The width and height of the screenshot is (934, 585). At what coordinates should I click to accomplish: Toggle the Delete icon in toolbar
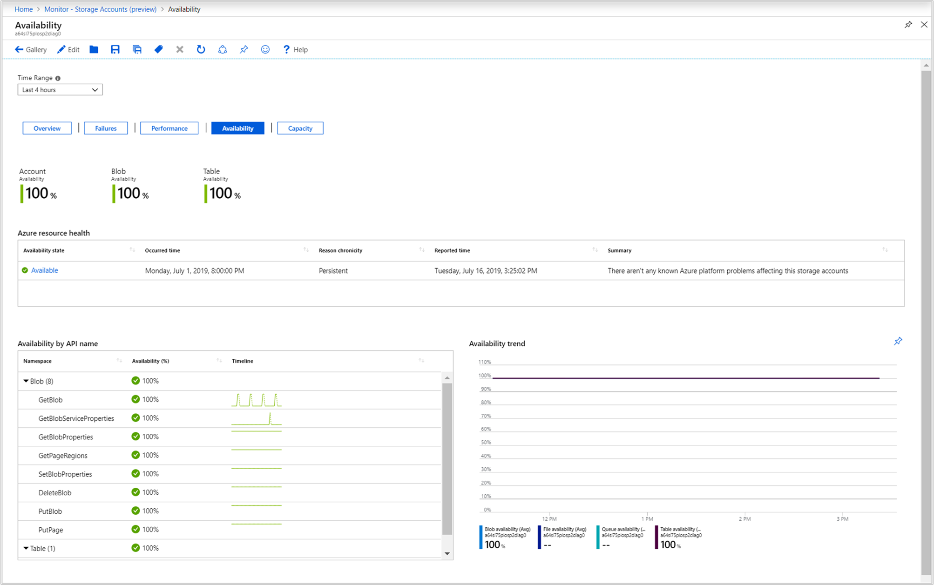pos(179,49)
